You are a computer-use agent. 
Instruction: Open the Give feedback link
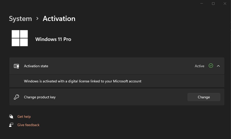(28, 125)
